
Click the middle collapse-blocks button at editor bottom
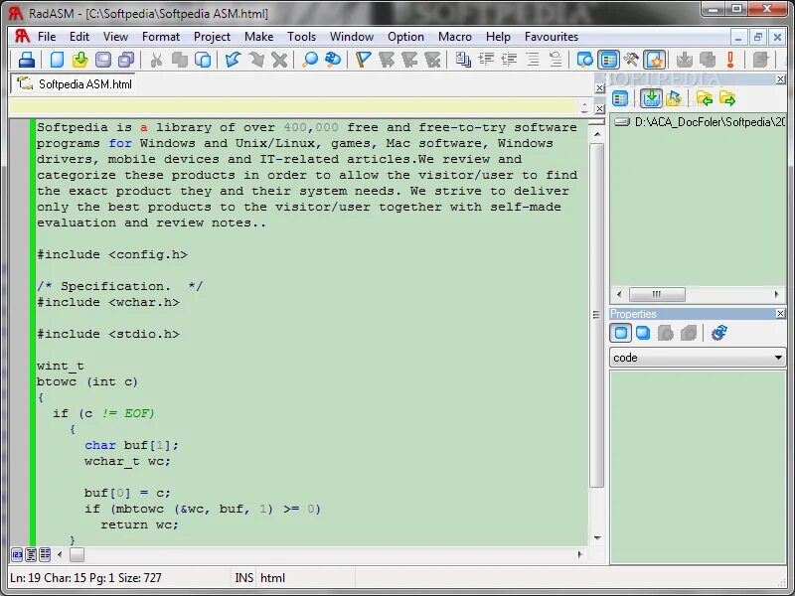pos(31,555)
